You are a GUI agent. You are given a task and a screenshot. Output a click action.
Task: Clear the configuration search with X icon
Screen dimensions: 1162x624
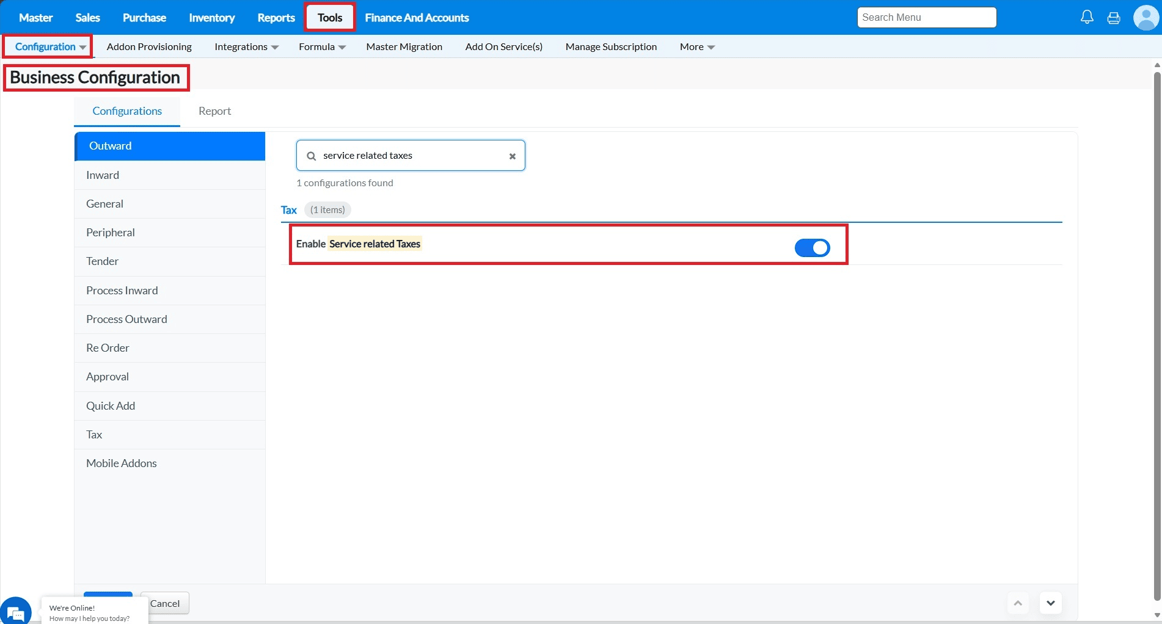click(513, 156)
